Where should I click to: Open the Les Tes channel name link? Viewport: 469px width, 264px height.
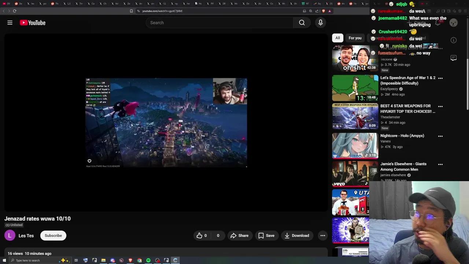[x=26, y=235]
